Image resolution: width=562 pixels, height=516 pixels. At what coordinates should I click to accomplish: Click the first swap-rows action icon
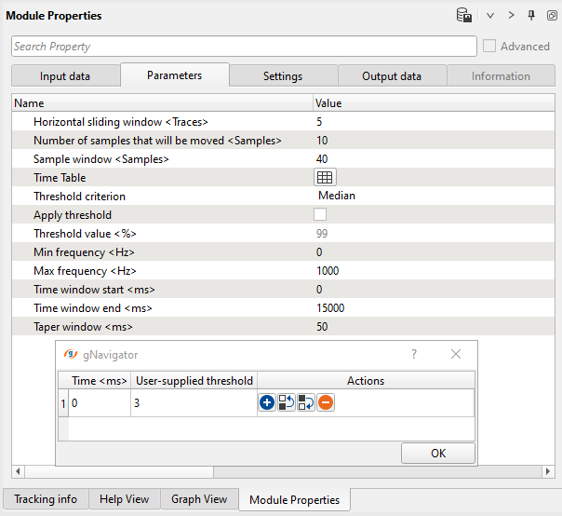coord(287,403)
